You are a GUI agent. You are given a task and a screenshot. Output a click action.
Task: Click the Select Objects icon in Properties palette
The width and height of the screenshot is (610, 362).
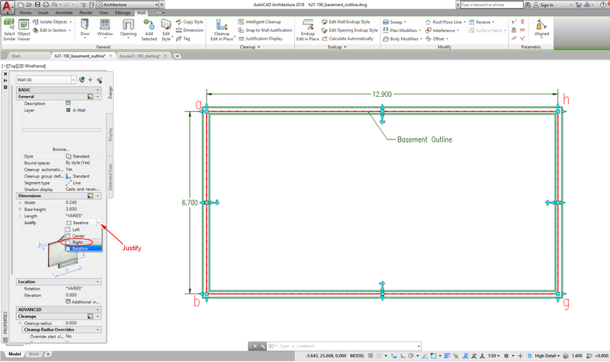[90, 80]
